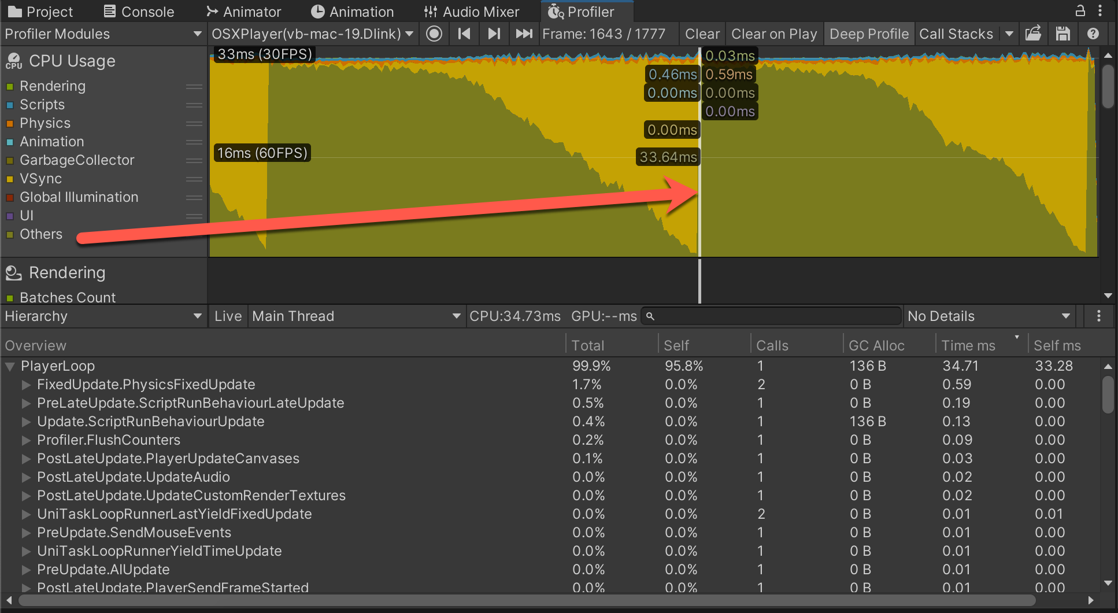Switch to the Project tab
The image size is (1118, 613).
coord(40,12)
